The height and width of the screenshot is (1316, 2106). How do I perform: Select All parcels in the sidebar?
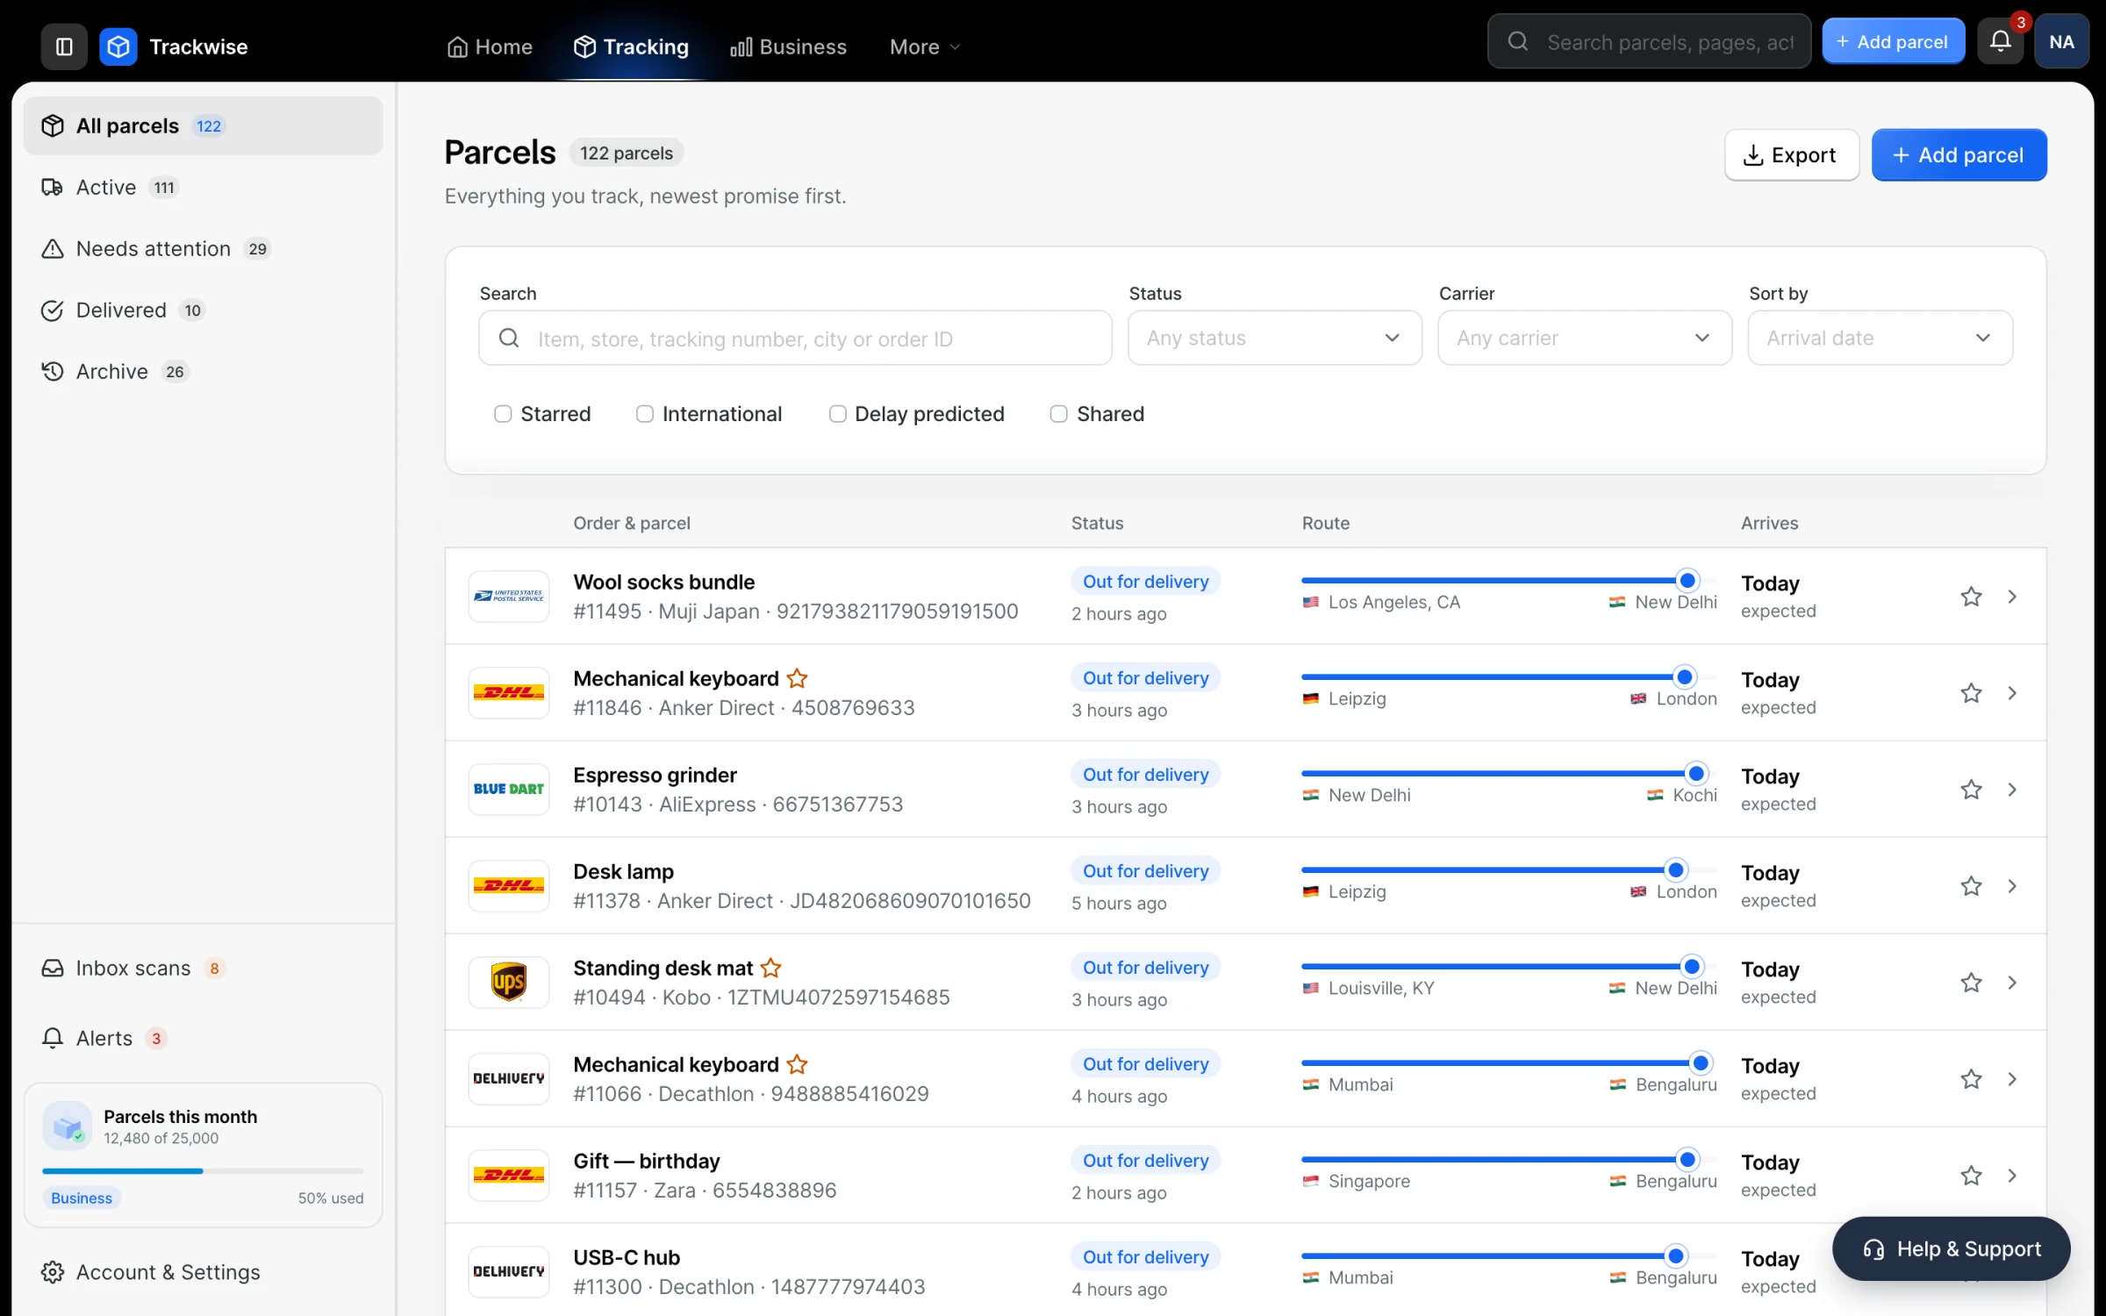(x=203, y=125)
